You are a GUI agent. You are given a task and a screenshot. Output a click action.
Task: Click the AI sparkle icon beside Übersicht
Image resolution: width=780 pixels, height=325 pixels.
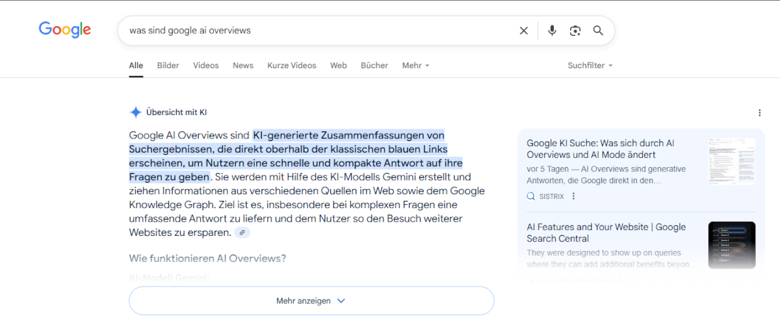click(135, 112)
